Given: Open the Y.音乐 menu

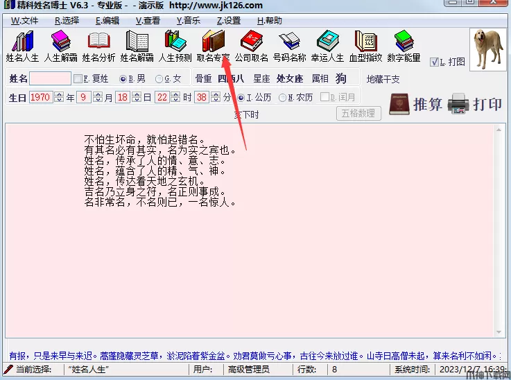Looking at the screenshot, I should [x=189, y=21].
